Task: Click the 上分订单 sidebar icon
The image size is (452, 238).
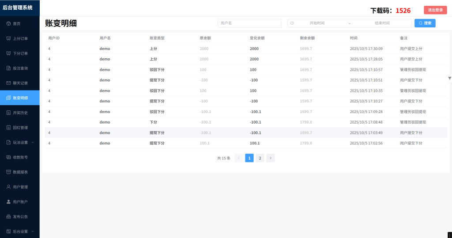Action: (8, 38)
